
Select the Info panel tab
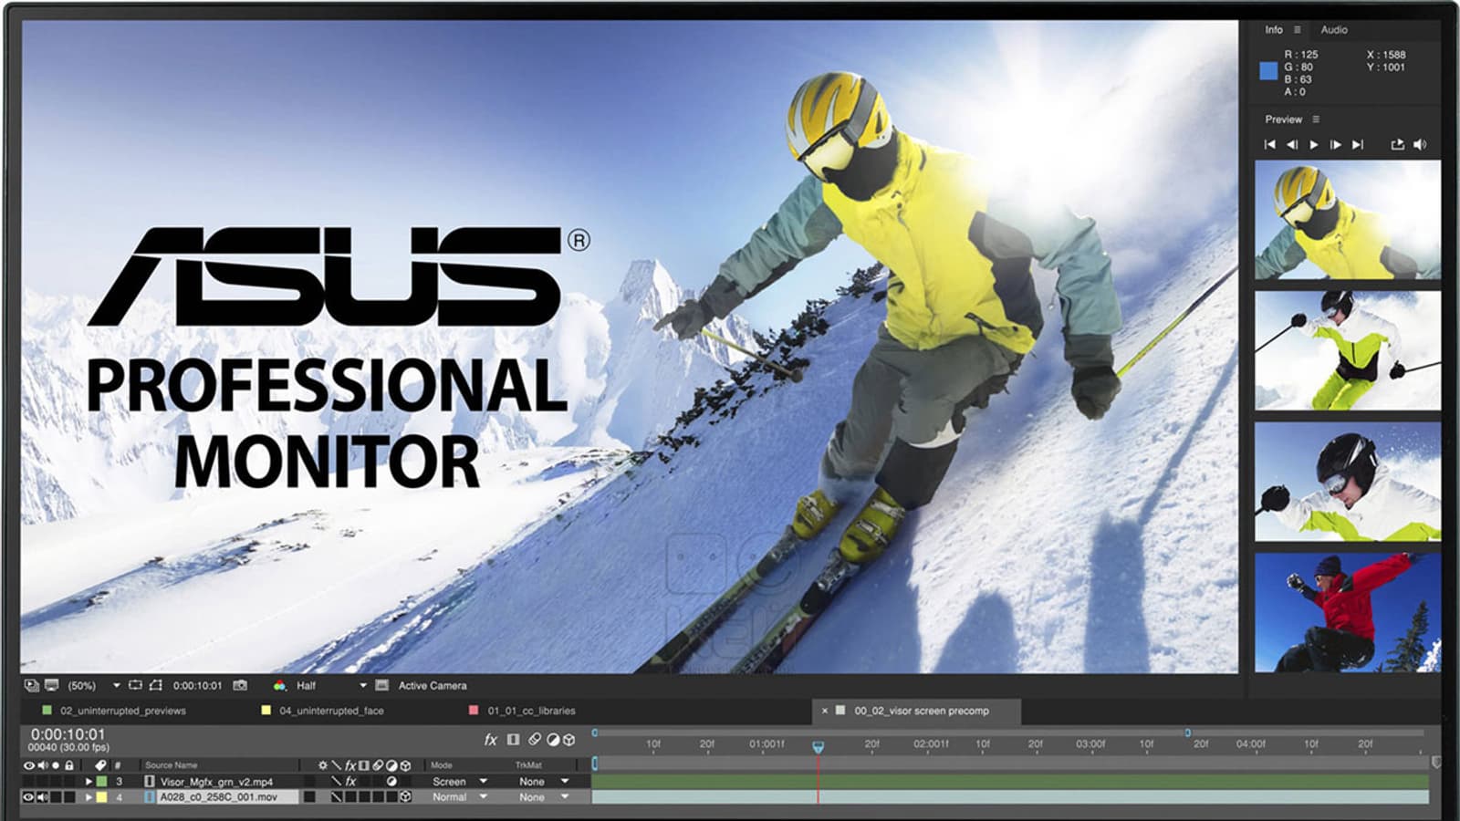[1274, 30]
